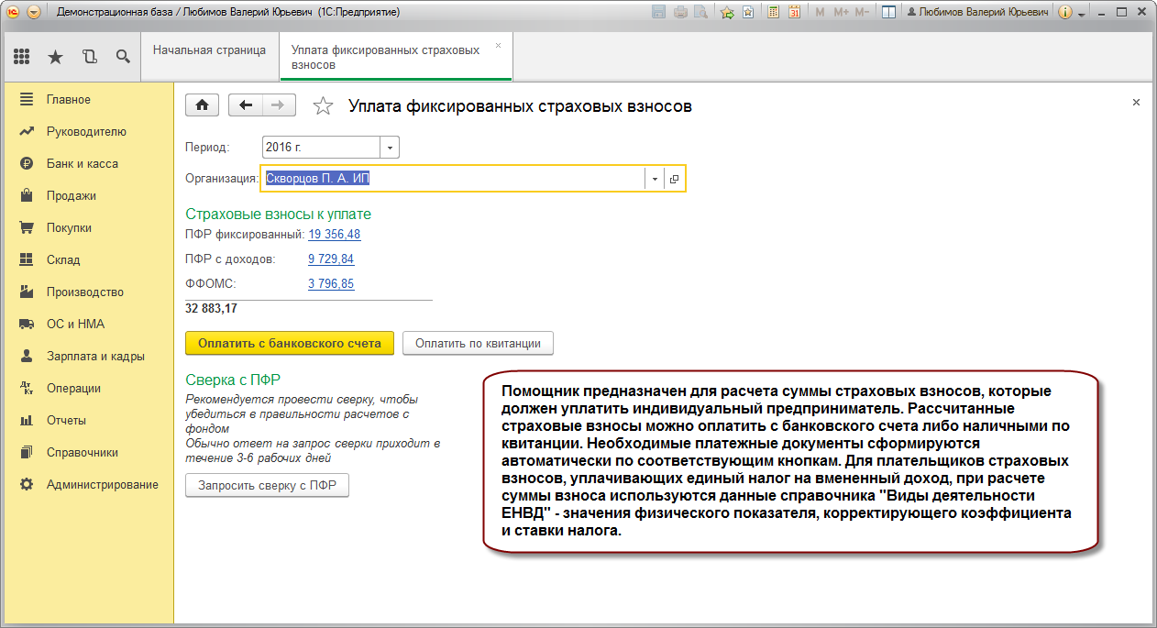Open the Банк и касса section
The image size is (1157, 628).
pos(83,163)
